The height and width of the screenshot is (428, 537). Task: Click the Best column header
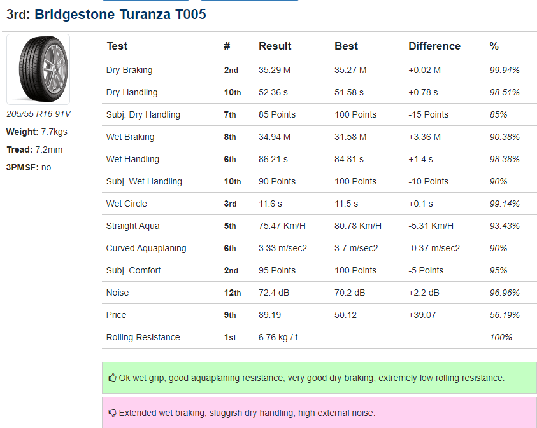tap(346, 46)
